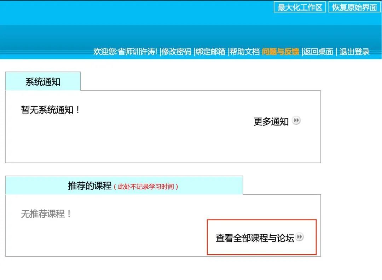Image resolution: width=382 pixels, height=280 pixels.
Task: Click the double-arrow icon next to 更多通知
Action: tap(296, 121)
